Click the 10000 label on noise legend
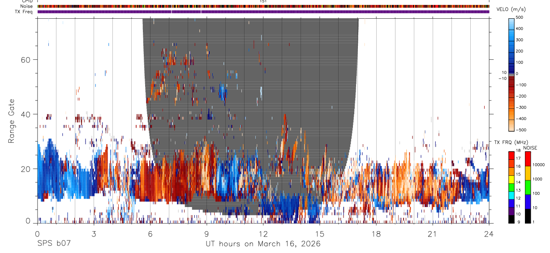The image size is (550, 253). pyautogui.click(x=538, y=165)
